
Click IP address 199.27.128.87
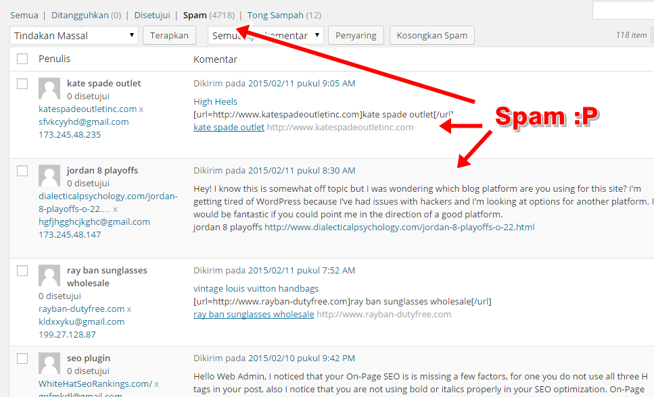pyautogui.click(x=67, y=334)
